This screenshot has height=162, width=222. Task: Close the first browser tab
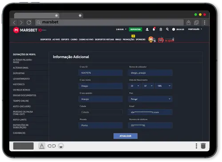[x=56, y=16]
